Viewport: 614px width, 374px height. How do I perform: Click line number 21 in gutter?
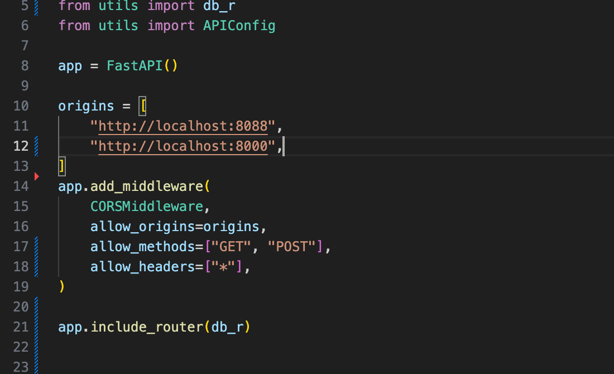pos(21,327)
